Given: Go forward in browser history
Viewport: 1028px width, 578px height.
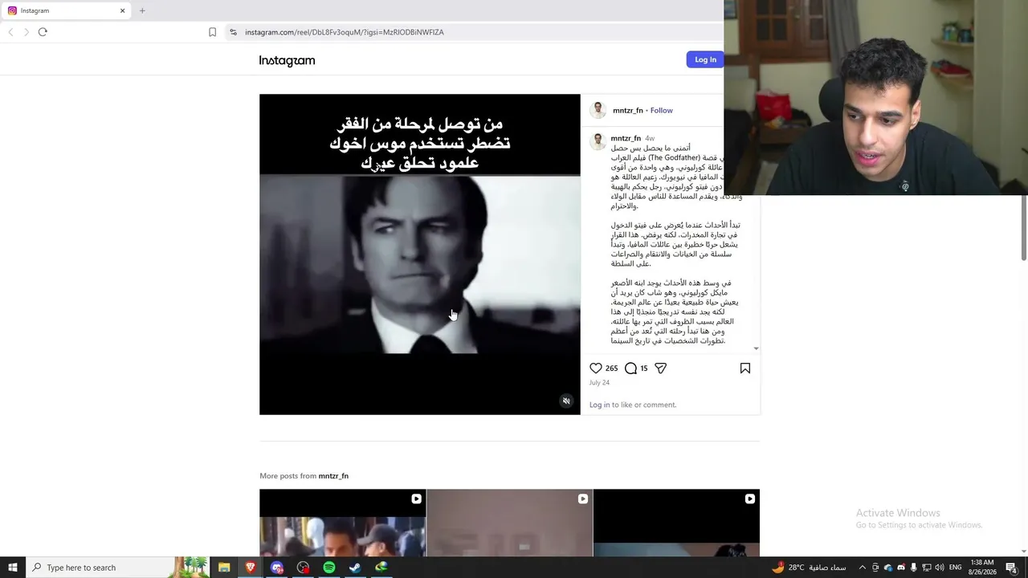Looking at the screenshot, I should (x=27, y=32).
